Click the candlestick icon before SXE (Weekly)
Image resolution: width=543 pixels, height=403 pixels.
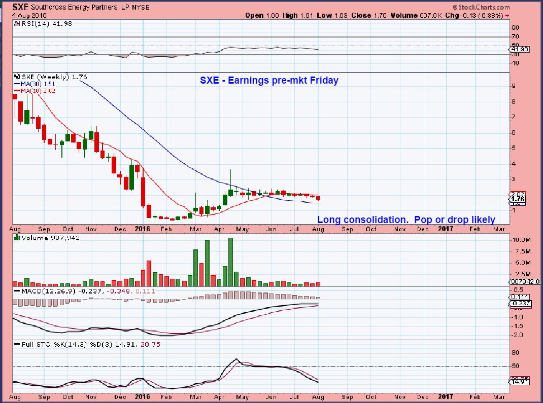click(x=17, y=77)
